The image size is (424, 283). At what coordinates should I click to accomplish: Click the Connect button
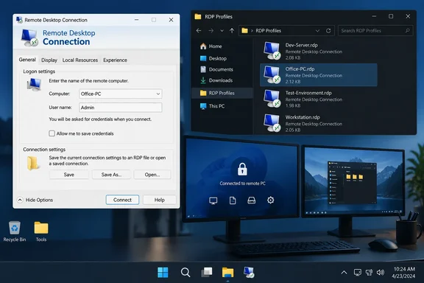(x=122, y=200)
